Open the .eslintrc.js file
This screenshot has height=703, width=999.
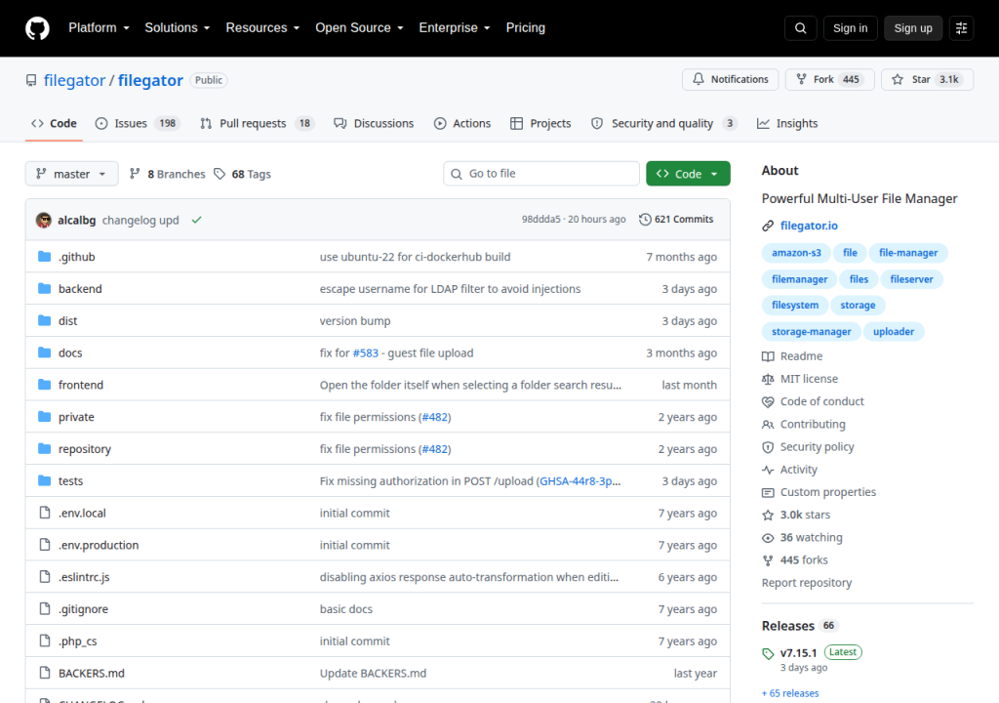point(84,577)
